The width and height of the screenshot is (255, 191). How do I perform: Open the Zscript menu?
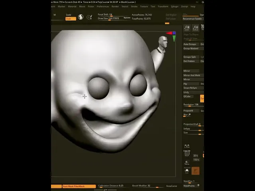(184, 6)
